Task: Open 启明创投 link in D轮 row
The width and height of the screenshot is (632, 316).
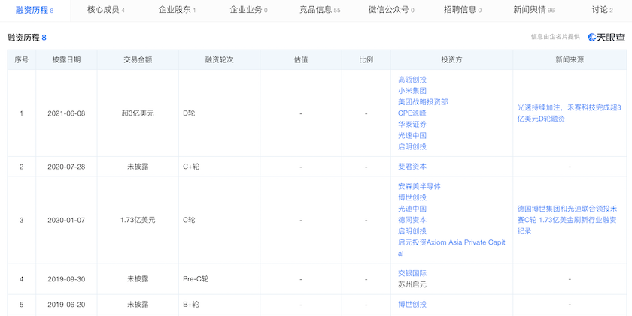Action: click(x=412, y=147)
